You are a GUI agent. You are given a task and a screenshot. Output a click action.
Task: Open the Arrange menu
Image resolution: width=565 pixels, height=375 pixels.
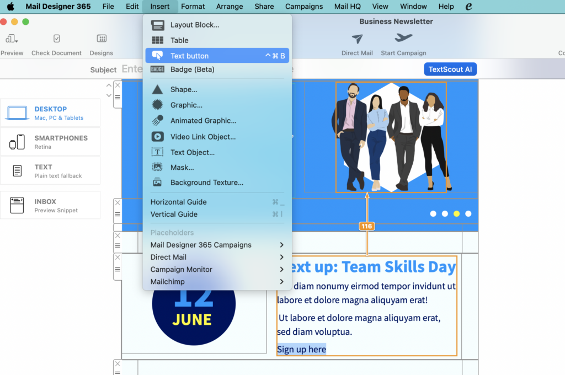230,7
